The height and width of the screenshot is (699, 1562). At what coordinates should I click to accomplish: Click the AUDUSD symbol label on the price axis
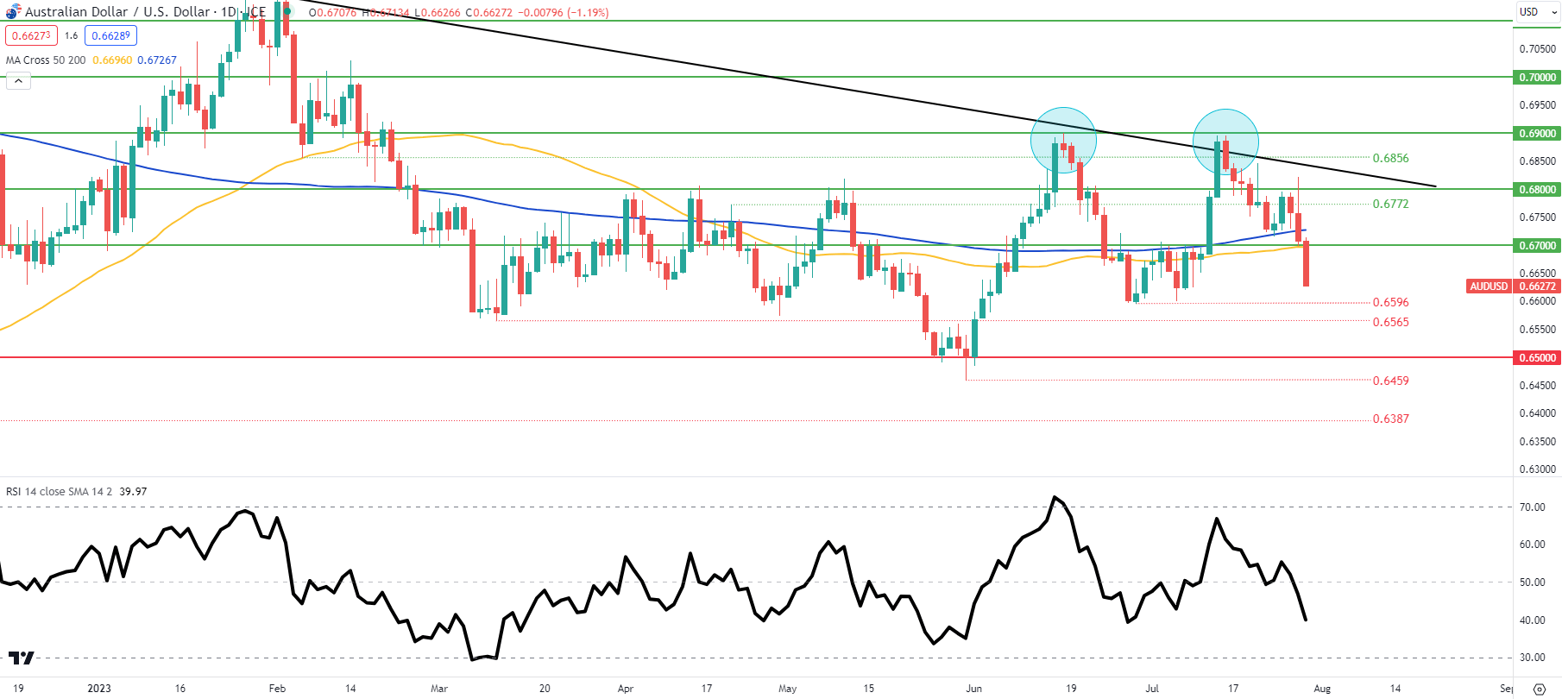point(1489,287)
